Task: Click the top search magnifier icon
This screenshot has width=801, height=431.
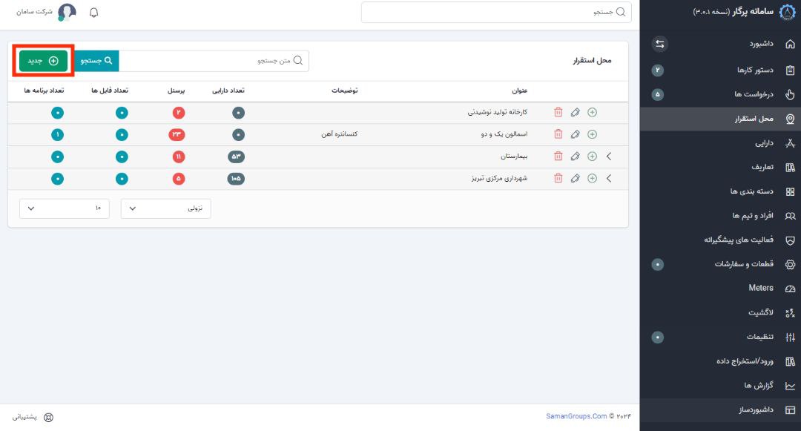Action: (x=621, y=13)
